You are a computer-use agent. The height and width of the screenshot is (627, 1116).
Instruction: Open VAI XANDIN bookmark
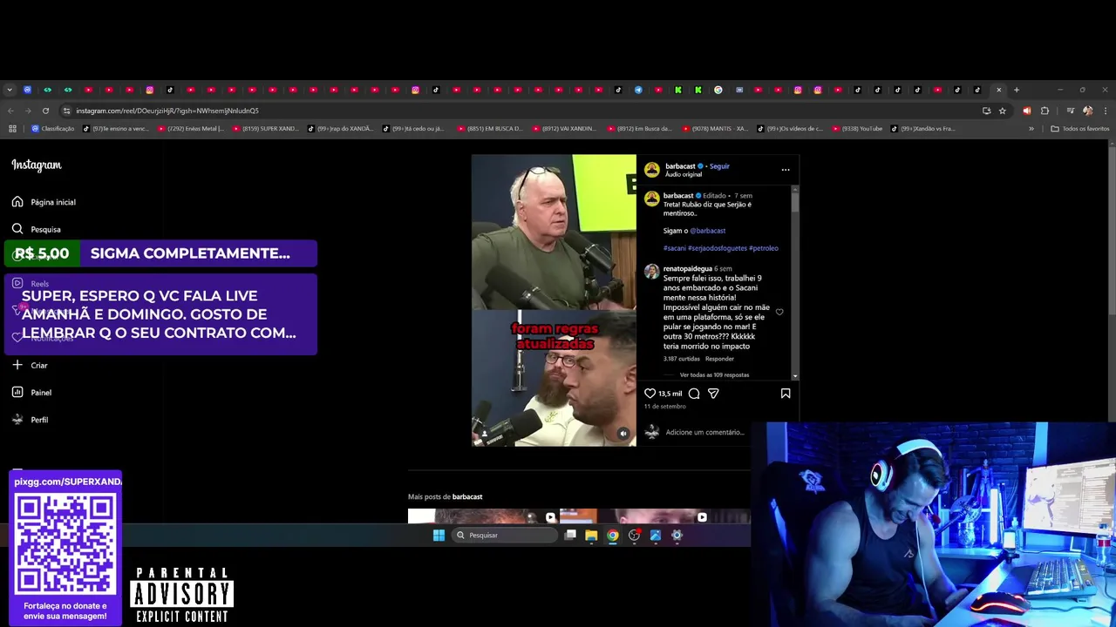[x=565, y=129]
